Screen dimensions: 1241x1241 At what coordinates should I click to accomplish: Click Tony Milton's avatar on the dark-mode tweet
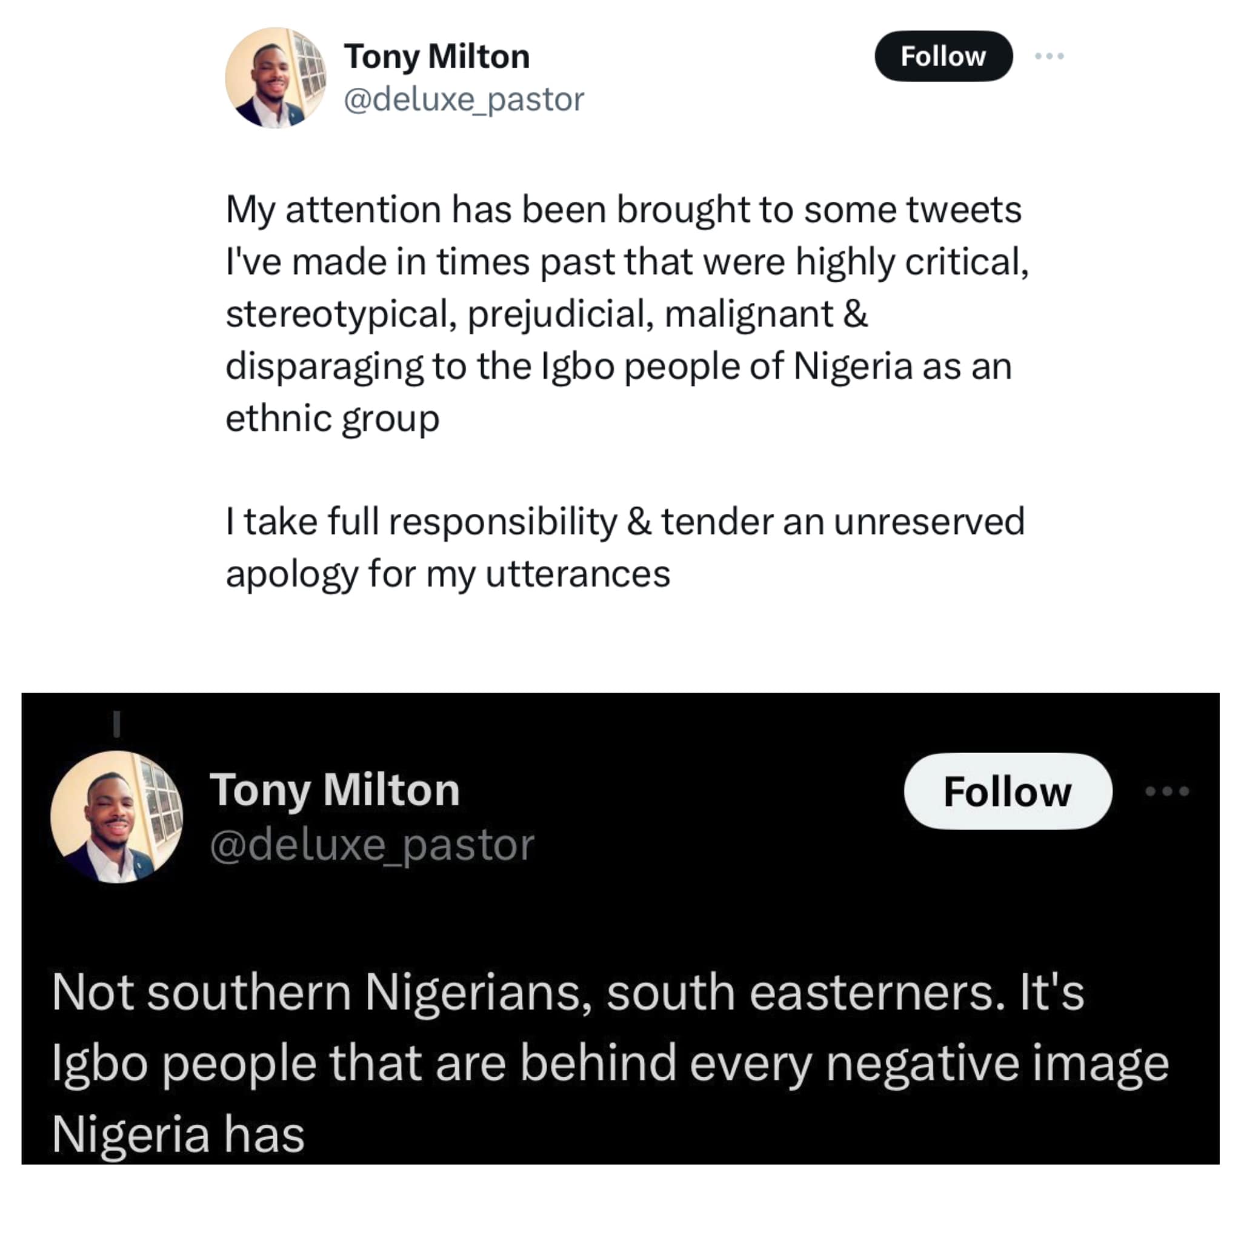click(117, 816)
